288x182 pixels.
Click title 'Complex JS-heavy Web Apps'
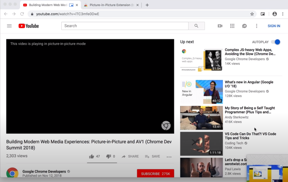tap(250, 52)
